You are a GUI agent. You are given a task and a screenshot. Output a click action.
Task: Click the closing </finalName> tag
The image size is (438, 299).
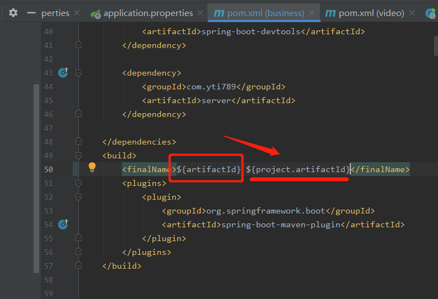tap(381, 169)
